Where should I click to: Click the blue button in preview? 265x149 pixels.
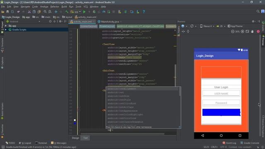click(x=221, y=113)
